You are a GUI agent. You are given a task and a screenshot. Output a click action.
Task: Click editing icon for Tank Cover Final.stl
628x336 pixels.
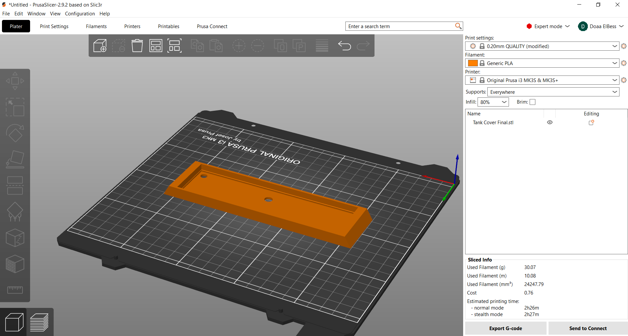tap(591, 123)
